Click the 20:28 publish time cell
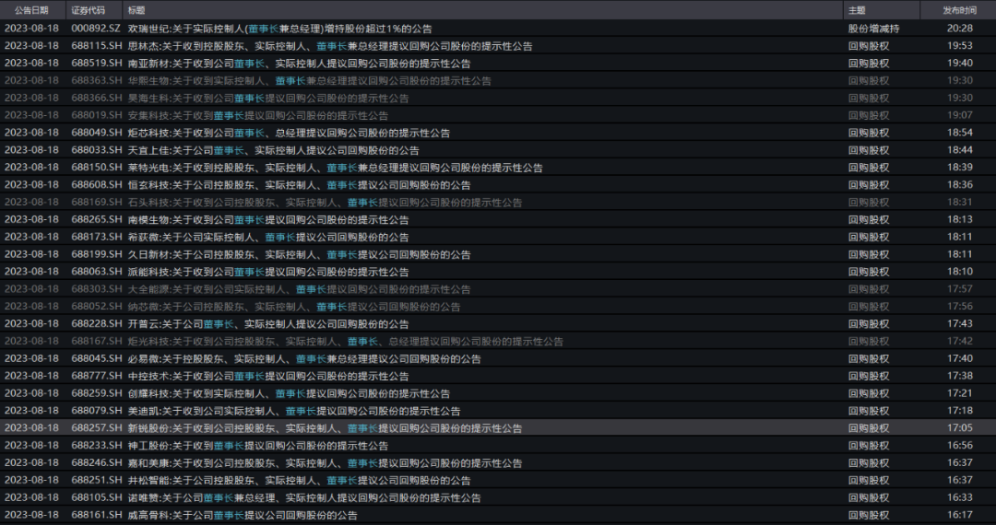The width and height of the screenshot is (996, 525). tap(960, 29)
